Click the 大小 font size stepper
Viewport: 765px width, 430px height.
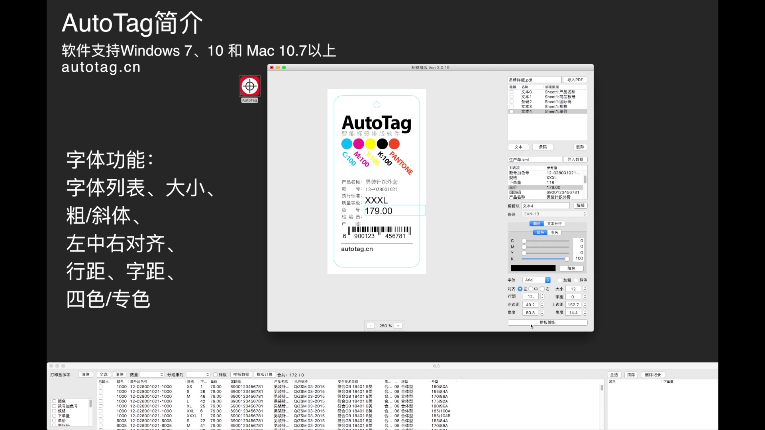585,289
